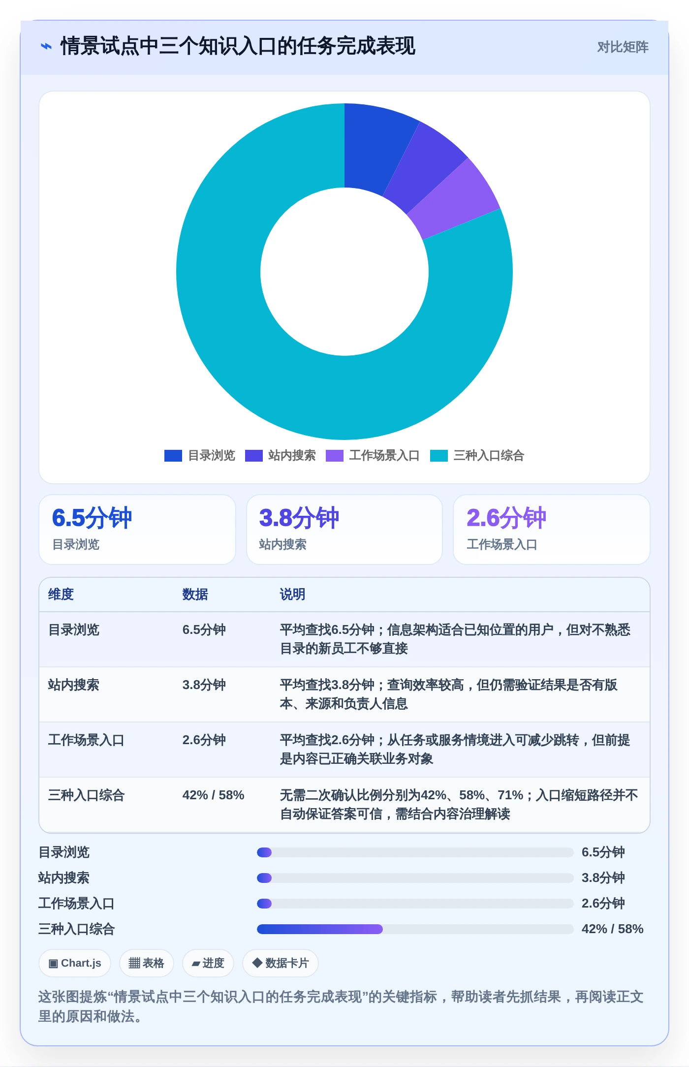Click the 站内搜索 legend label
This screenshot has height=1067, width=689.
pyautogui.click(x=292, y=456)
